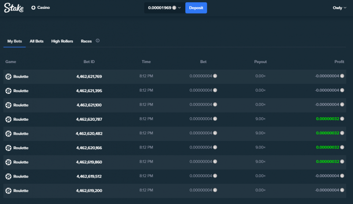The width and height of the screenshot is (353, 204).
Task: Switch to the All Bets tab
Action: 37,41
